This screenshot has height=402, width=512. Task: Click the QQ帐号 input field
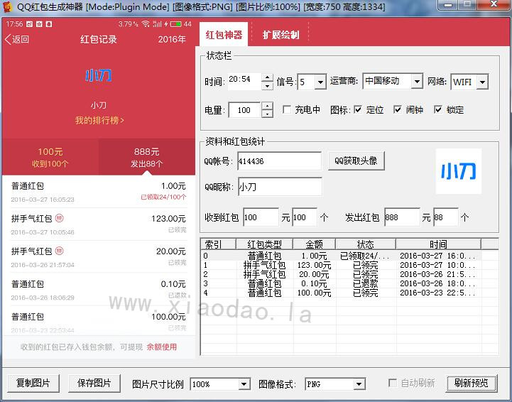(279, 161)
